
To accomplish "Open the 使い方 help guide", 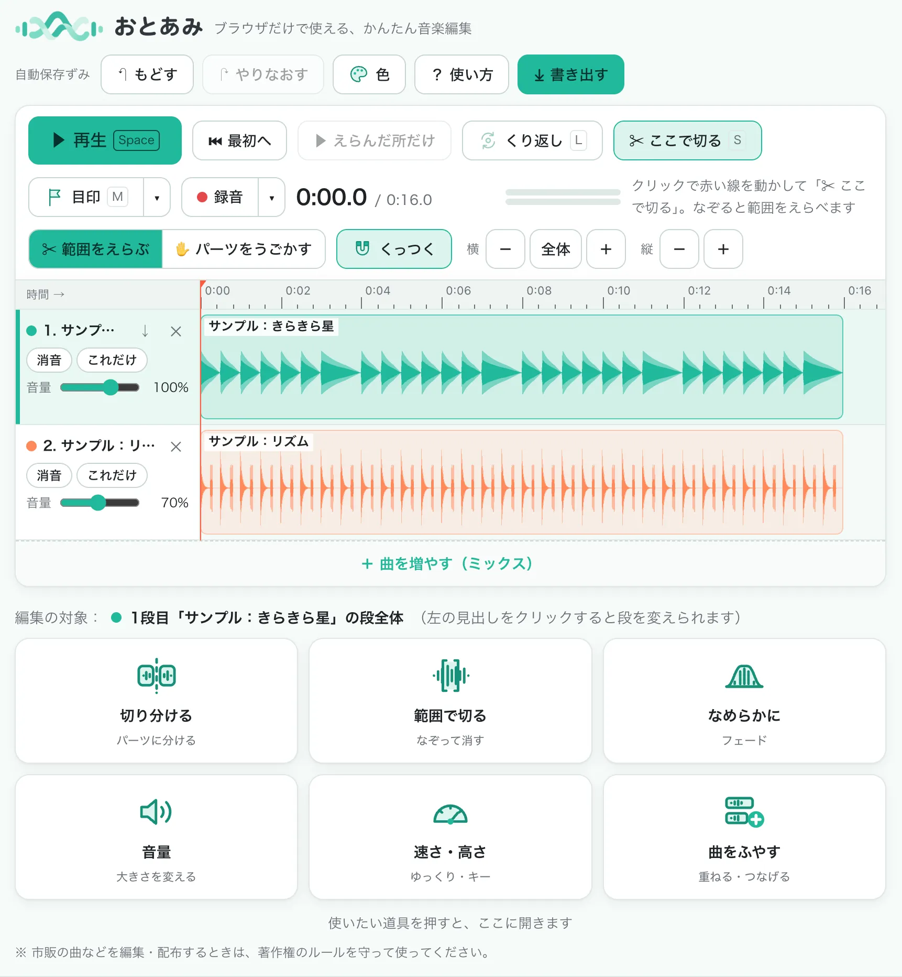I will (x=461, y=74).
